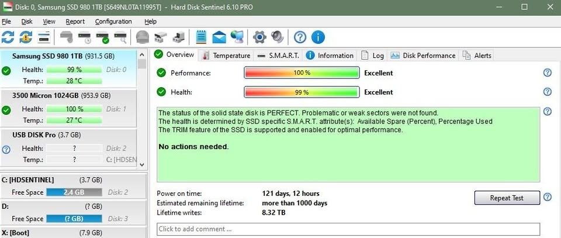Click help icon next to Repeat Test

pyautogui.click(x=548, y=198)
